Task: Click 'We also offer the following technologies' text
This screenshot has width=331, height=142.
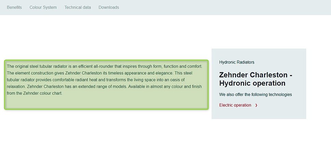Action: (256, 95)
